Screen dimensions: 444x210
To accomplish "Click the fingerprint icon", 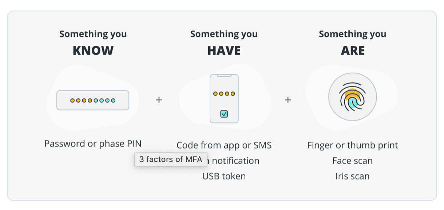I will click(352, 97).
